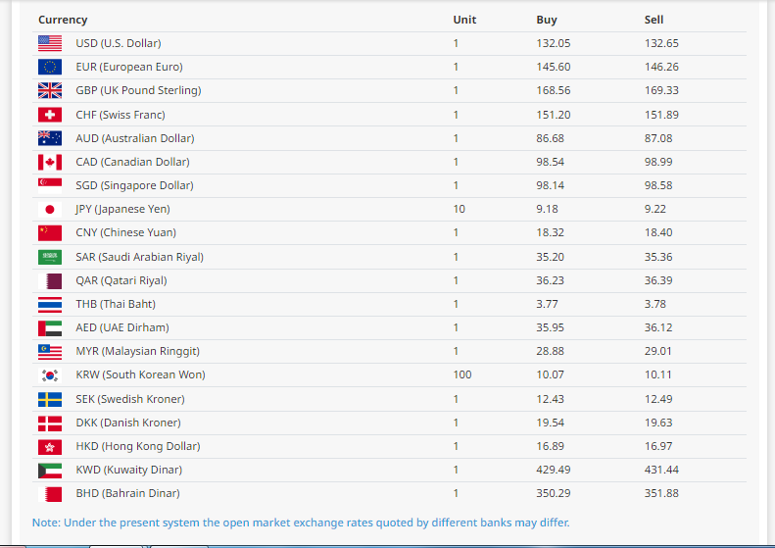This screenshot has height=548, width=775.
Task: Click the Buy column header
Action: point(547,20)
